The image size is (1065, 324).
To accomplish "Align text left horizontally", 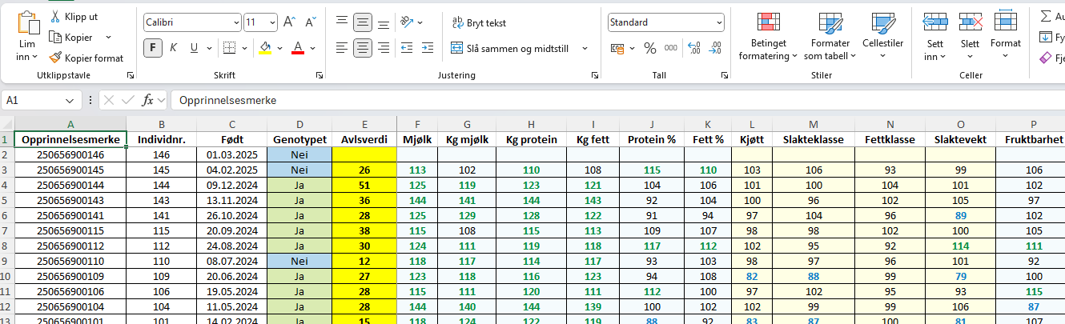I will [342, 48].
